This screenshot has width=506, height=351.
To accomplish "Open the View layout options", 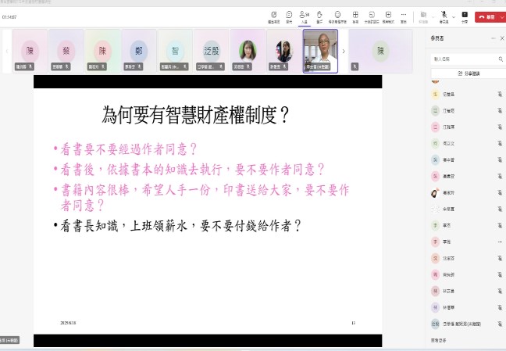I will pyautogui.click(x=355, y=16).
